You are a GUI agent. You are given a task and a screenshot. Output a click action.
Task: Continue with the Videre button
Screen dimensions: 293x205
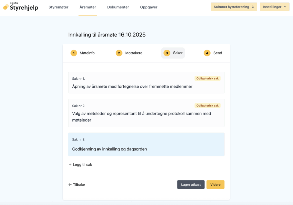[215, 185]
